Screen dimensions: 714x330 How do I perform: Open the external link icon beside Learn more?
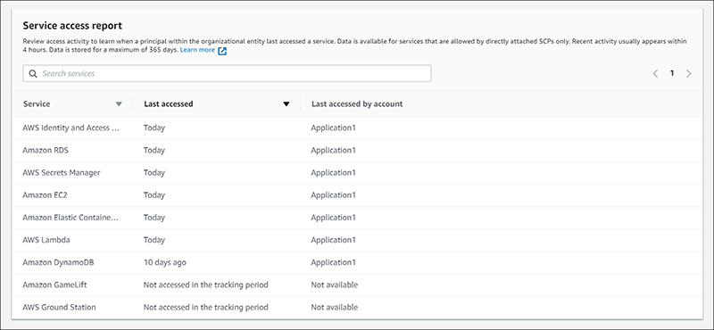coord(222,51)
